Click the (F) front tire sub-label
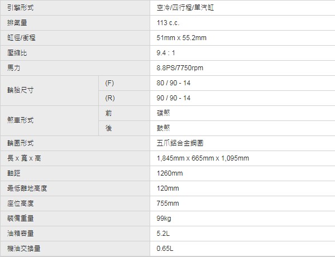The height and width of the screenshot is (257, 335). 109,83
